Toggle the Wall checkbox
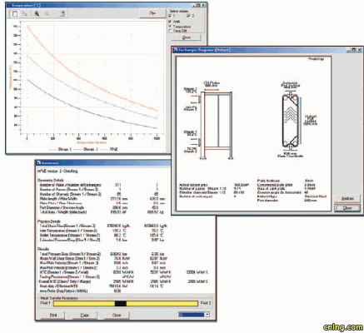 pyautogui.click(x=170, y=22)
